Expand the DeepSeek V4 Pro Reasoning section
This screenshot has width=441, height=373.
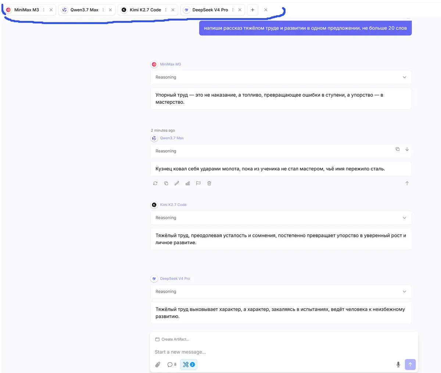click(x=281, y=292)
